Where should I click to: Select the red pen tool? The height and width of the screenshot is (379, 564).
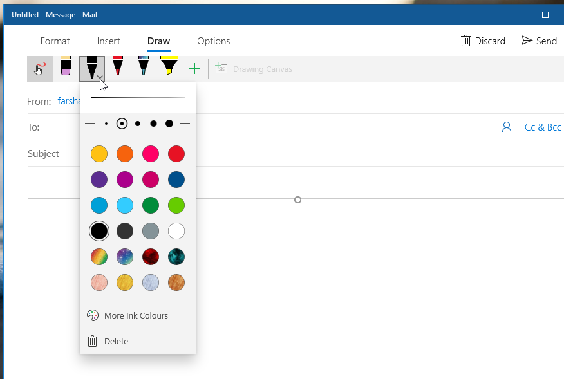tap(118, 66)
